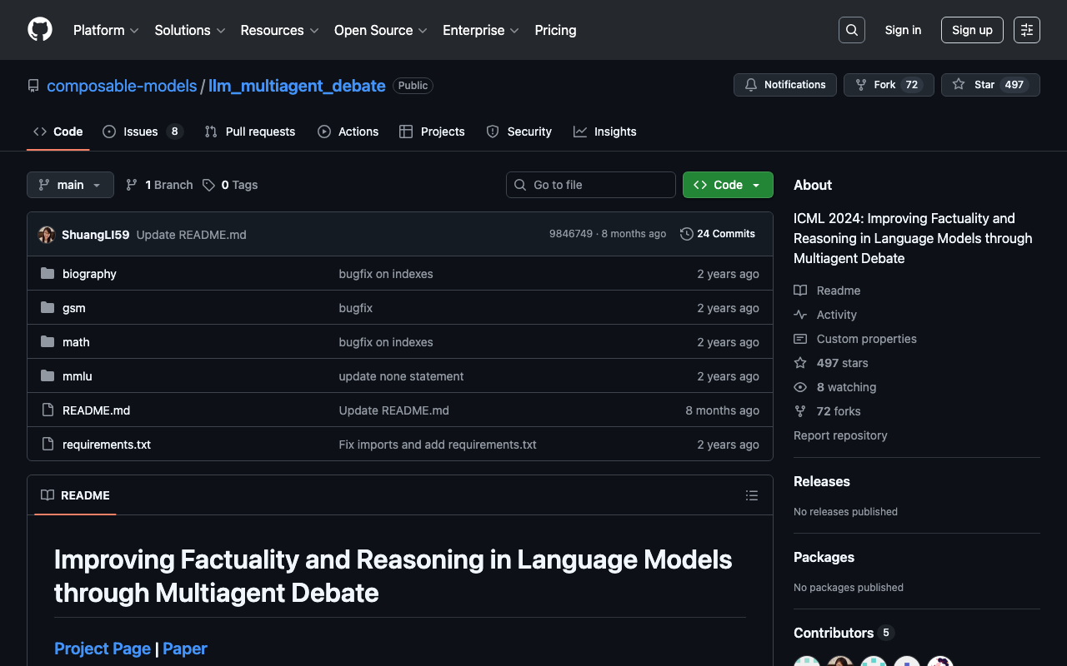Expand the main branch dropdown
Image resolution: width=1067 pixels, height=666 pixels.
click(70, 185)
